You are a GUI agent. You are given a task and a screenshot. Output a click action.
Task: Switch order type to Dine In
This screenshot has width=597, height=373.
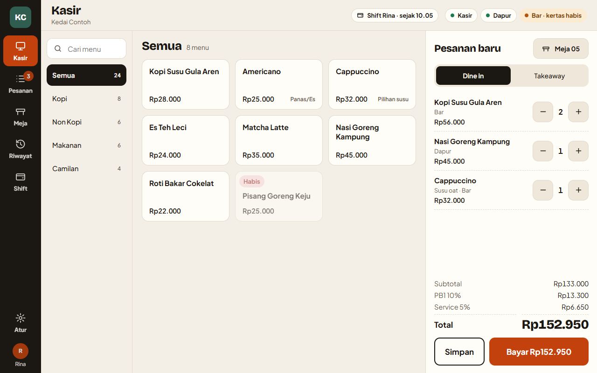coord(473,76)
